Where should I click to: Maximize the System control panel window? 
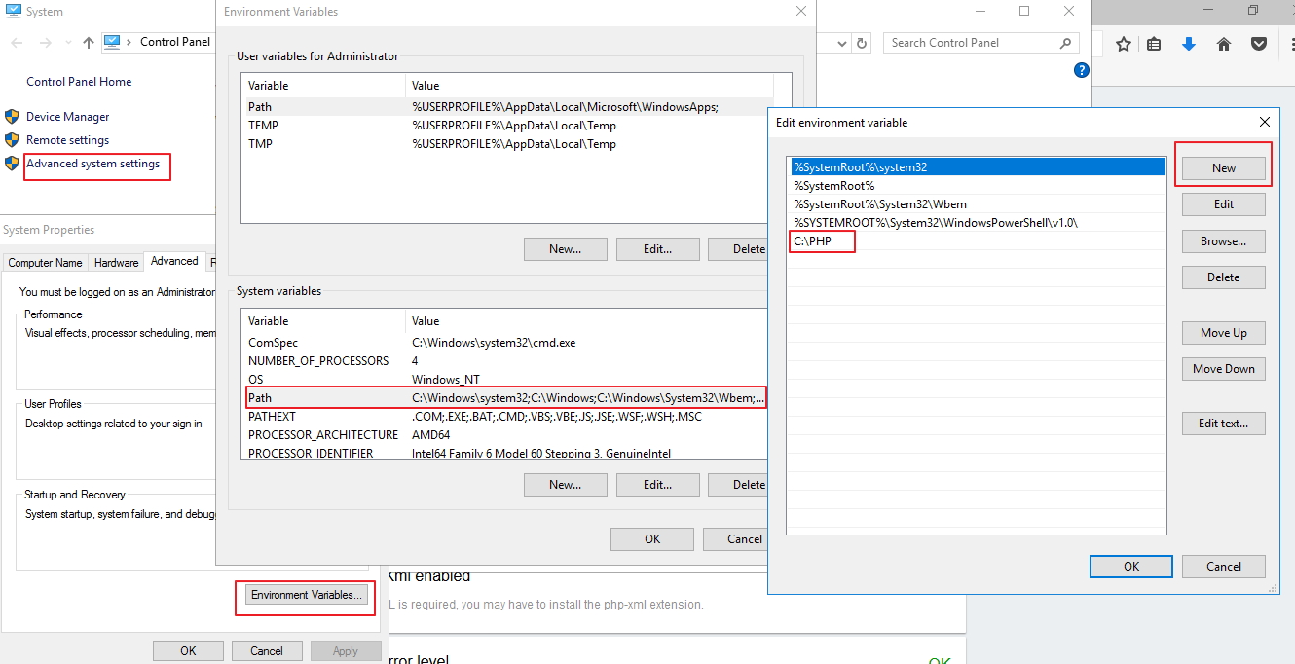point(1024,11)
